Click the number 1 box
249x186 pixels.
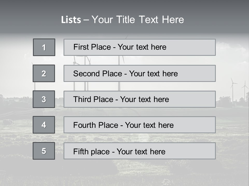(44, 47)
